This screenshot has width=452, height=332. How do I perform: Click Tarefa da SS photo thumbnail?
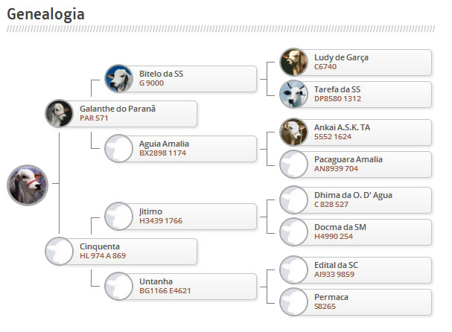tap(294, 94)
